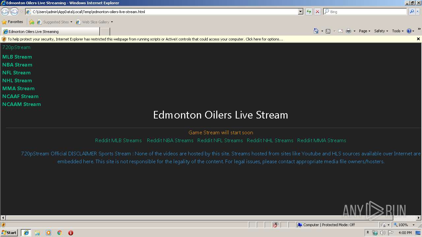Open the NCAAF Stream link
The width and height of the screenshot is (422, 237).
pos(20,96)
